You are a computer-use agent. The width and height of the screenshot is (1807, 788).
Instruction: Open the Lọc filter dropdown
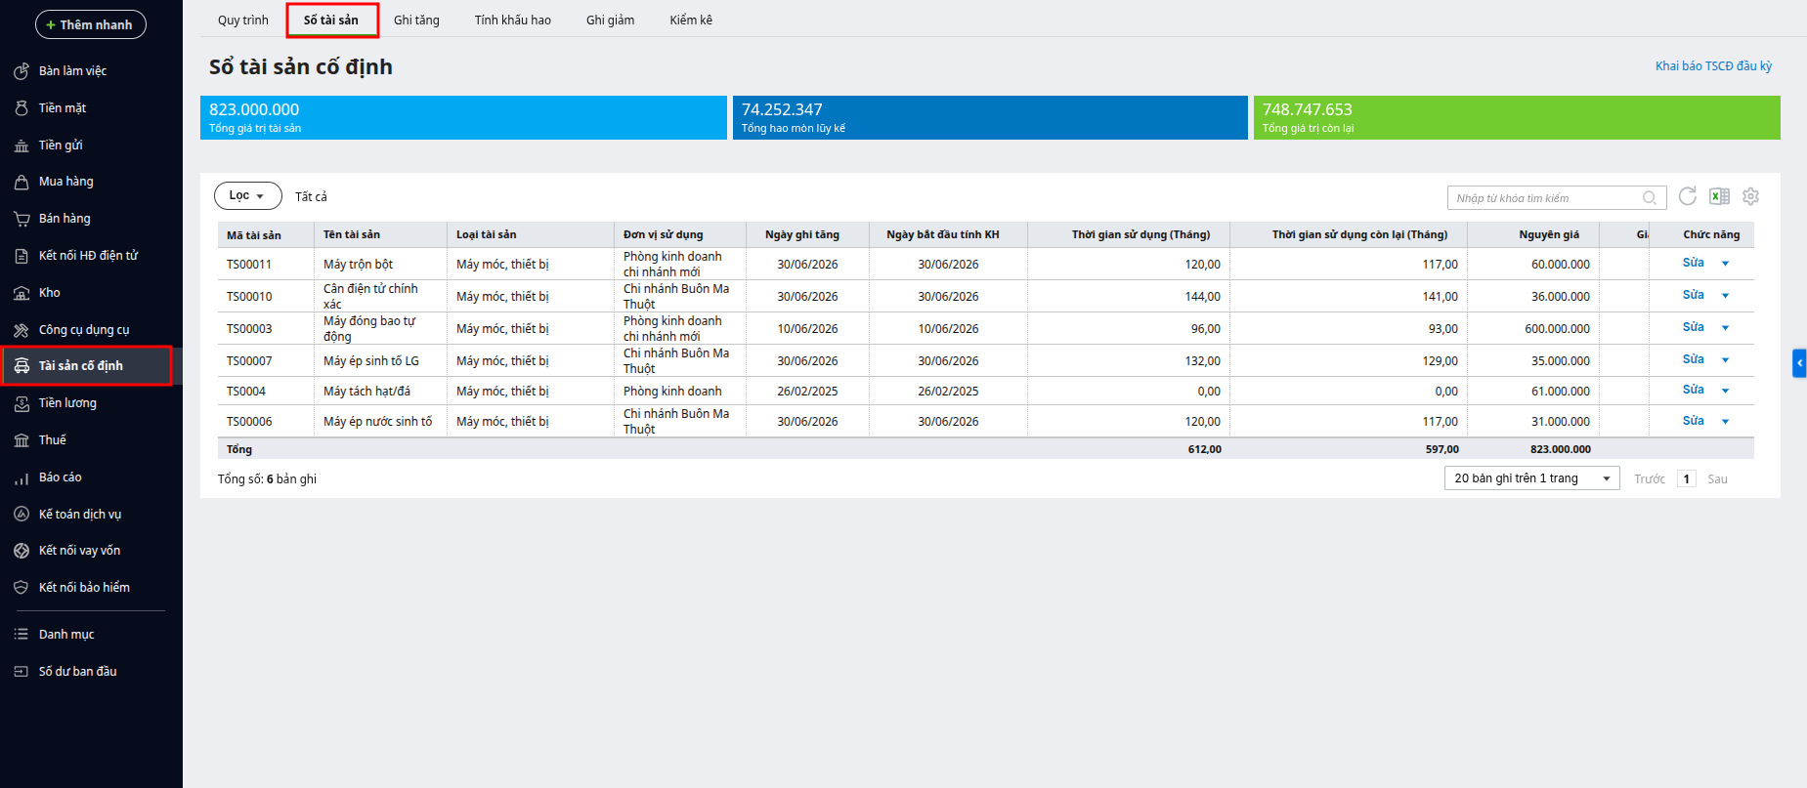248,196
